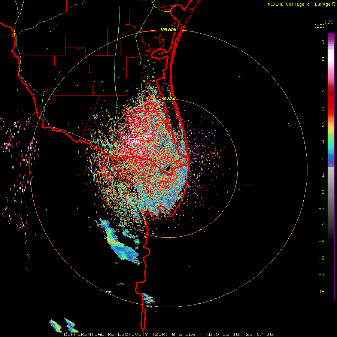The image size is (337, 337).
Task: Click the [dB] units label
Action: click(320, 26)
